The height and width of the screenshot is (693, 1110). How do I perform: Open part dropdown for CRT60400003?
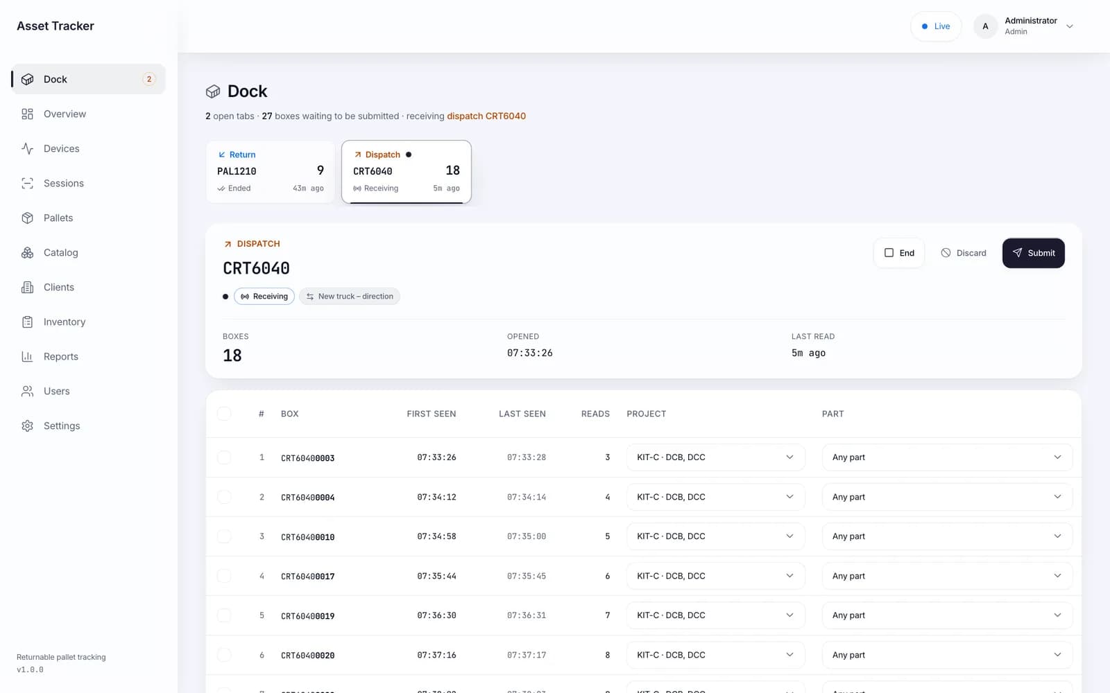pyautogui.click(x=947, y=457)
